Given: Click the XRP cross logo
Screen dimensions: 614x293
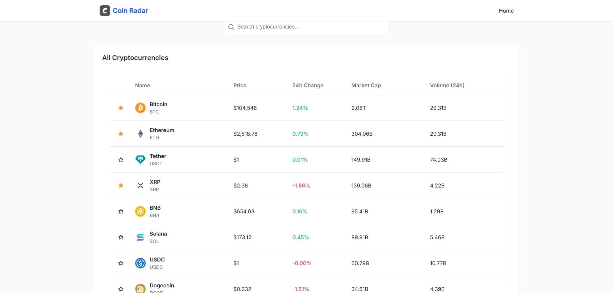Looking at the screenshot, I should [x=140, y=185].
